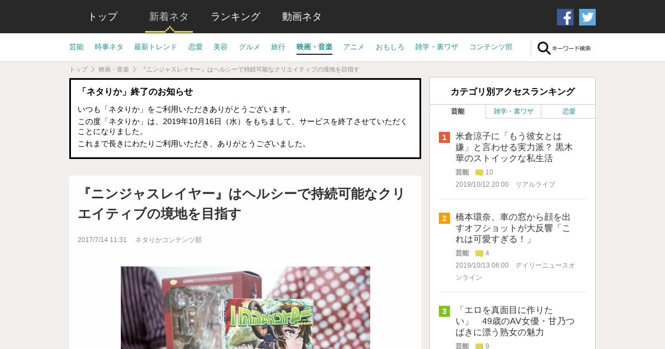Click the article main photo
Screen dimensions: 665x349
(x=245, y=307)
